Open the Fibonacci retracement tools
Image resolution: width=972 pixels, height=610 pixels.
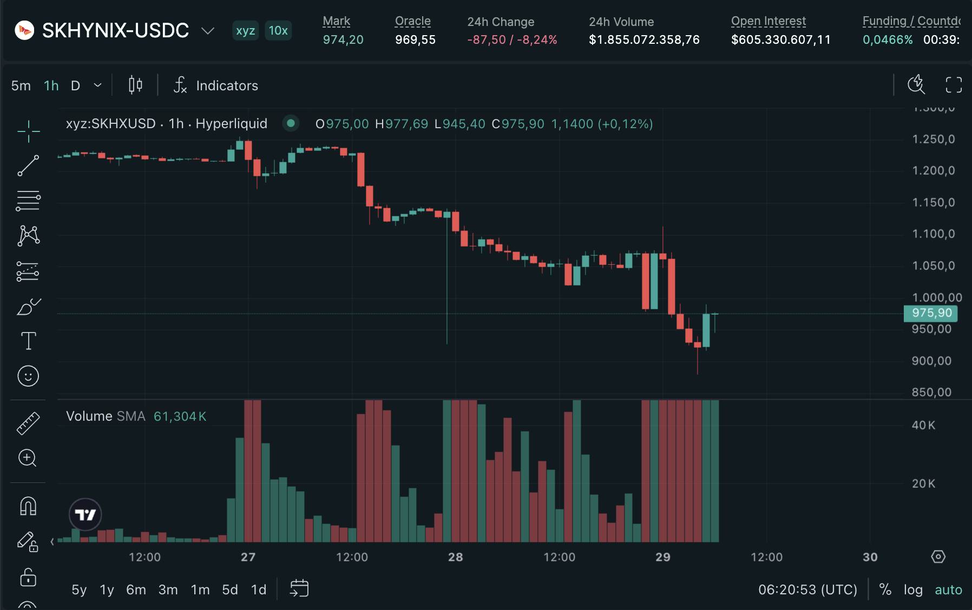28,201
